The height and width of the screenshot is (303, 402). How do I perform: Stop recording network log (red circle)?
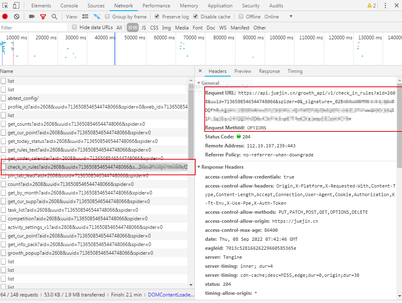click(x=5, y=17)
